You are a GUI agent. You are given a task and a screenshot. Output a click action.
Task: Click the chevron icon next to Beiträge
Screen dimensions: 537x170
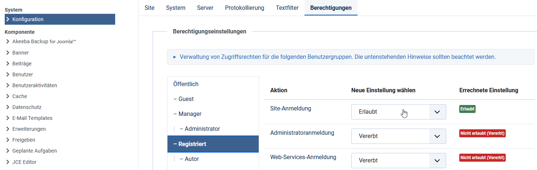point(8,64)
